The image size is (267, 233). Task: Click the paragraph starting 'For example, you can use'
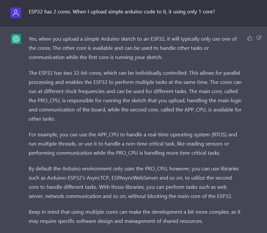133,144
